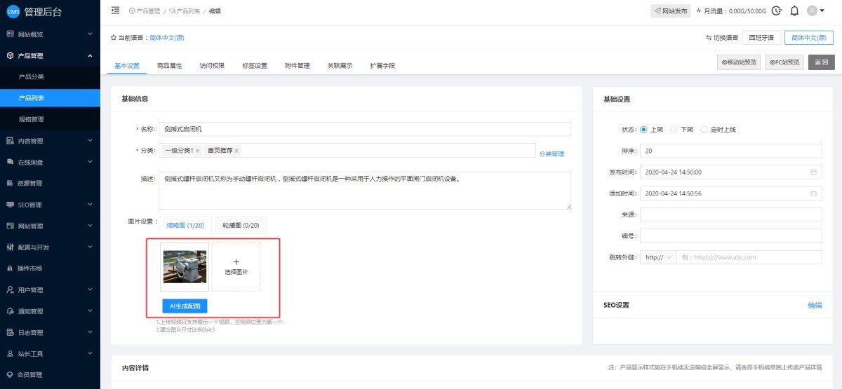
Task: Remove the 一级分类1 category tag
Action: tap(197, 151)
